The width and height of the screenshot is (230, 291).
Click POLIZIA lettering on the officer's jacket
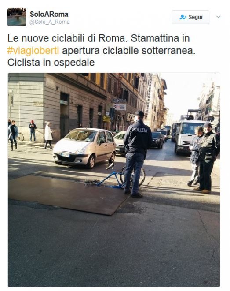point(140,130)
